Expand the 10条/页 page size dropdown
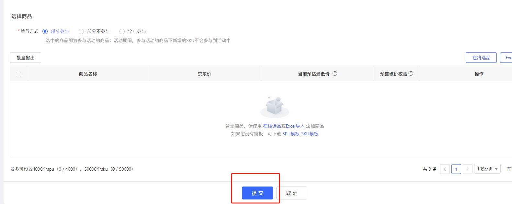This screenshot has height=204, width=512. tap(487, 169)
